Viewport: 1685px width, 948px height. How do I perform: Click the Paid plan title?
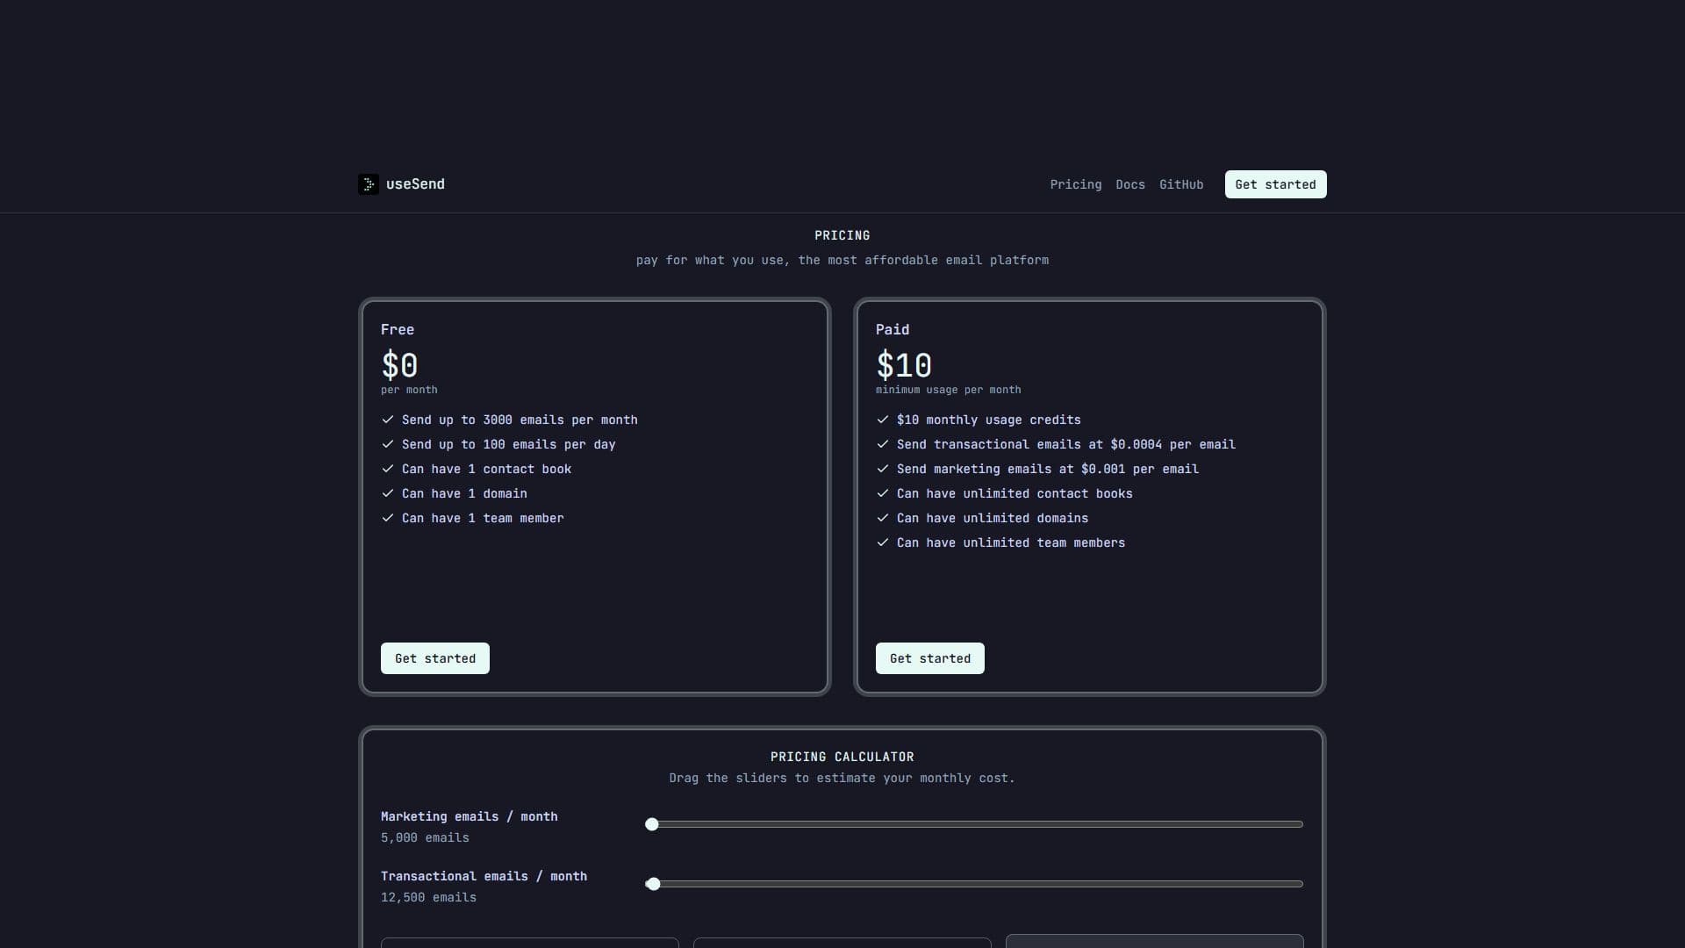click(893, 330)
